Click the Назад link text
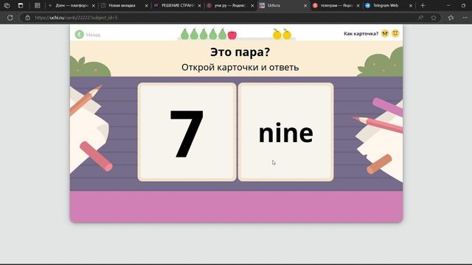The height and width of the screenshot is (265, 472). click(x=93, y=35)
